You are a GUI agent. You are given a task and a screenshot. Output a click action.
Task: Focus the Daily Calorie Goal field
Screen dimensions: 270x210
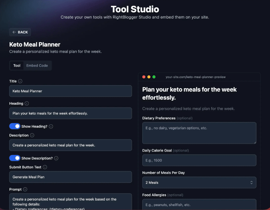pos(199,160)
